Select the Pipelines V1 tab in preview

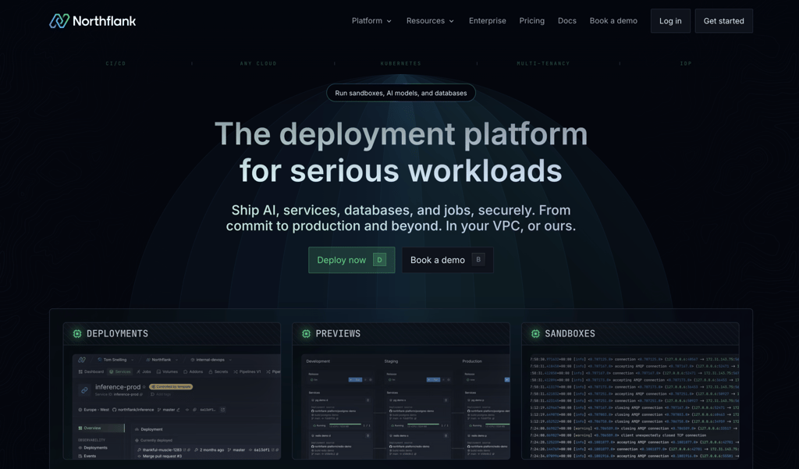247,371
